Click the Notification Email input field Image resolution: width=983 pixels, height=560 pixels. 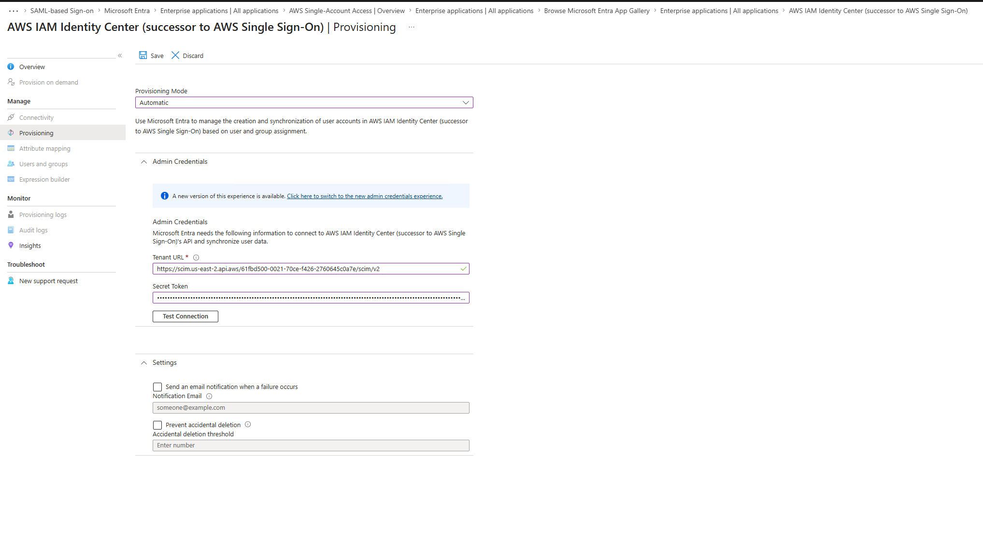point(311,408)
